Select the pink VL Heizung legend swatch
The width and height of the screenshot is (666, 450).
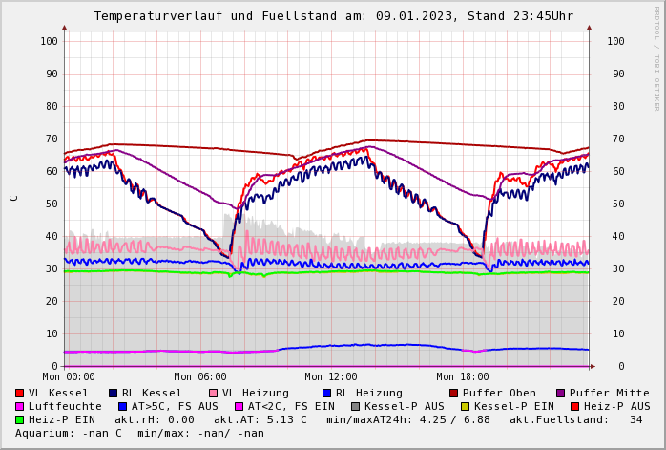tap(214, 394)
